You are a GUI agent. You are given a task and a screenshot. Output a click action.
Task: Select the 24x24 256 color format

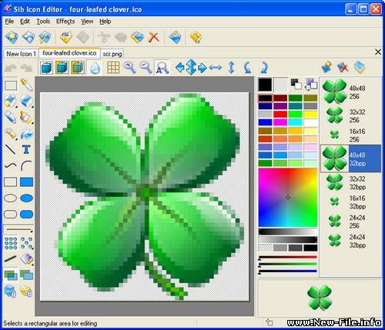click(350, 222)
